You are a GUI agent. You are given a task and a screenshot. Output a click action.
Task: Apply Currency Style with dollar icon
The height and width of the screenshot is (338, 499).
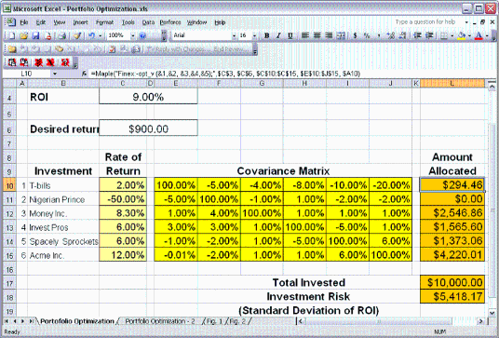(x=355, y=35)
